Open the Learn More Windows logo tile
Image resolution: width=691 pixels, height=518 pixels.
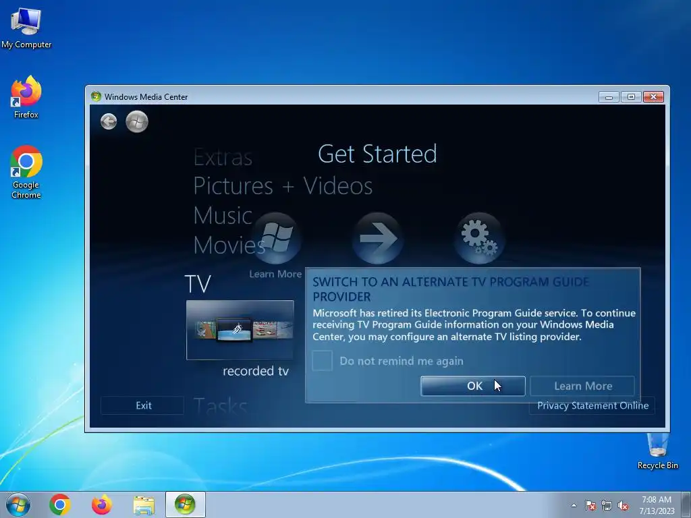pos(276,238)
